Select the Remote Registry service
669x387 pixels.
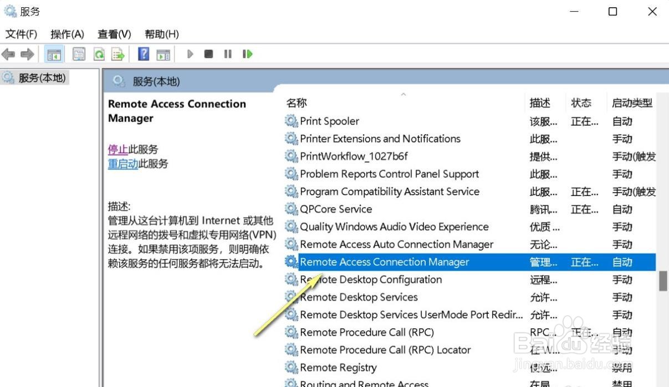coord(469,368)
